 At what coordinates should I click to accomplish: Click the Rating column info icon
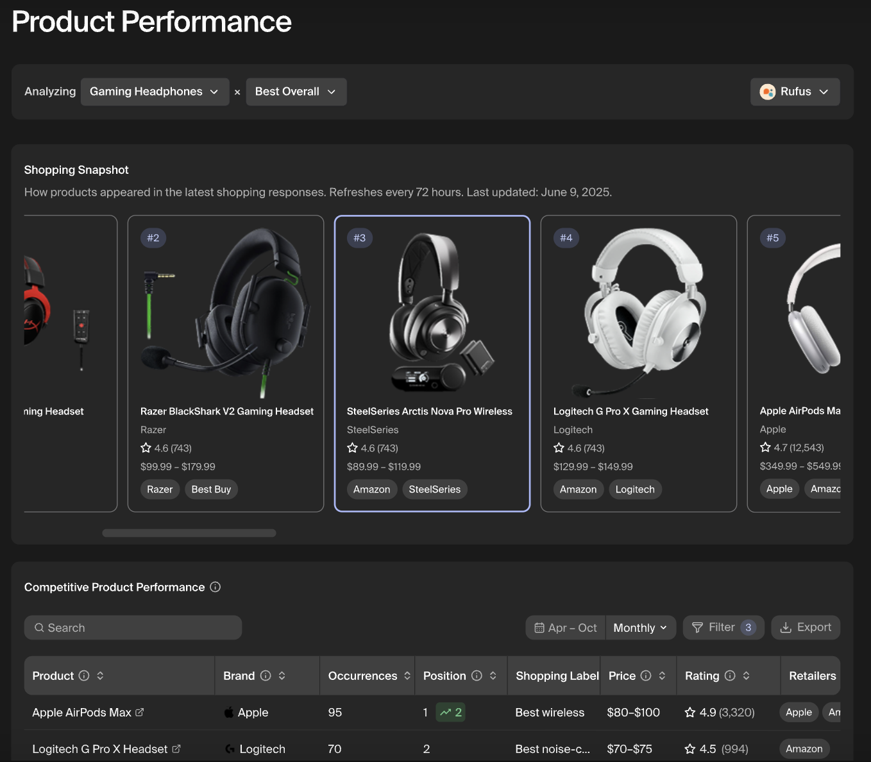730,675
